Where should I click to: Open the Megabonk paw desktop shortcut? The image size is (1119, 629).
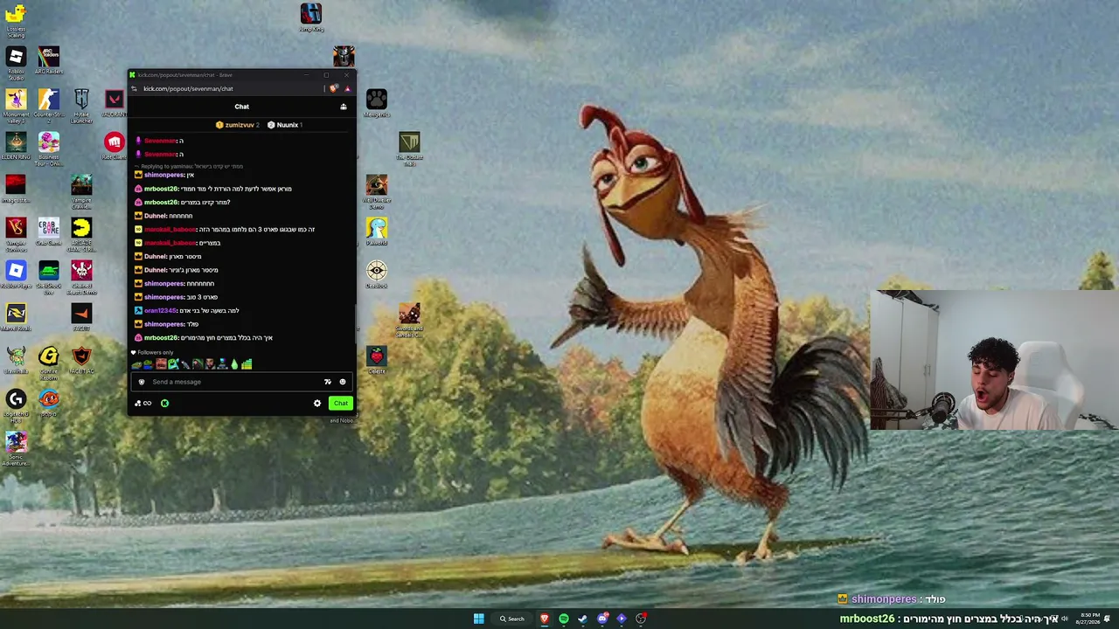[x=377, y=103]
